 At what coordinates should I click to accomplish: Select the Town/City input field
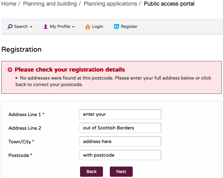point(120,141)
